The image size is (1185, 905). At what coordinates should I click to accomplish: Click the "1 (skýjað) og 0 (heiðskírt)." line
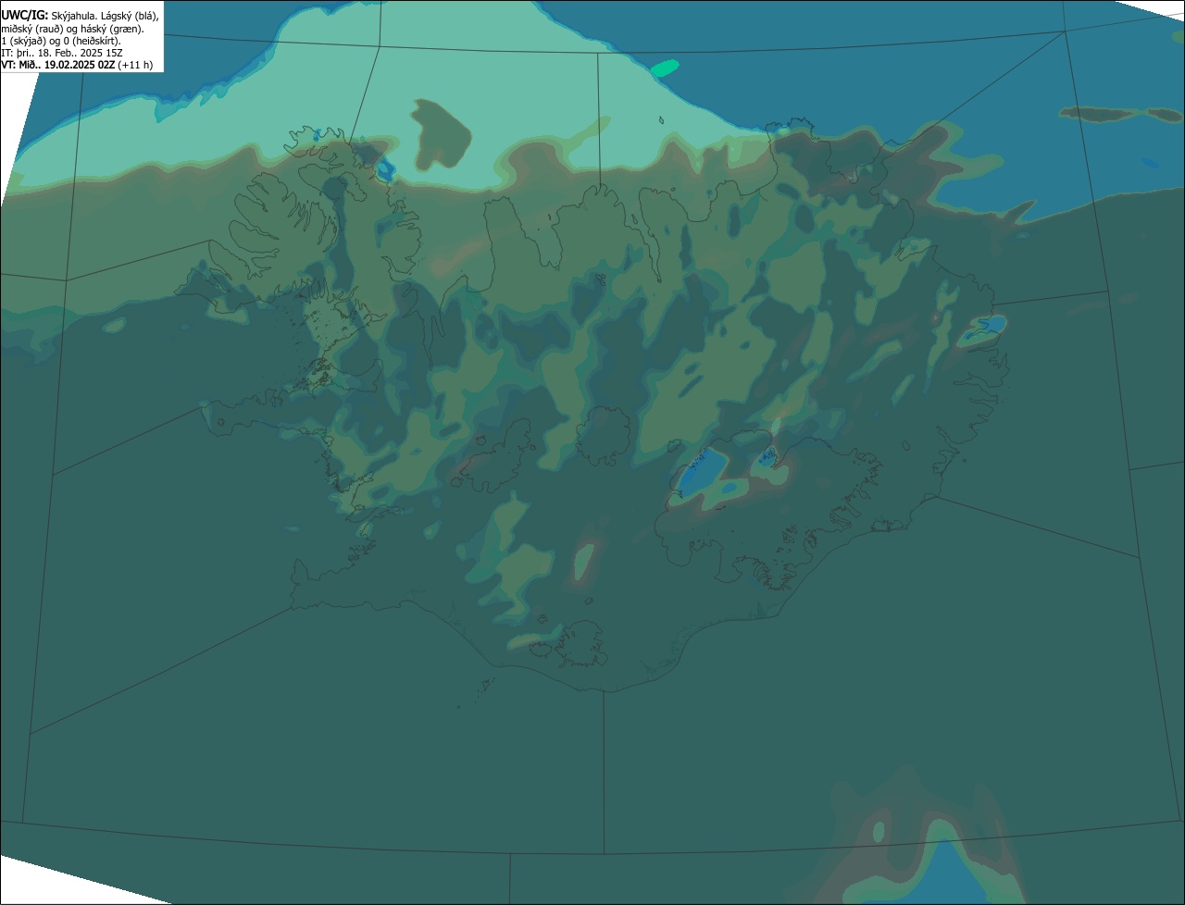pyautogui.click(x=61, y=42)
